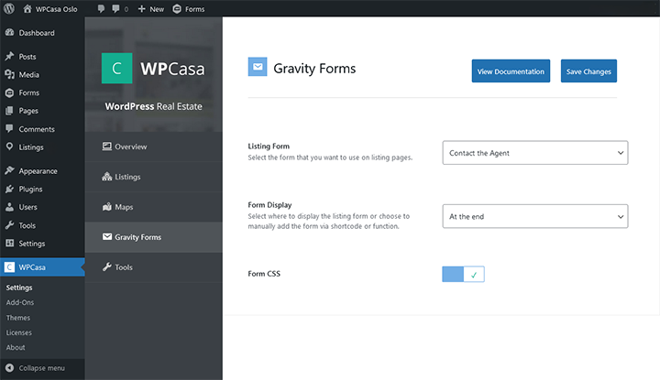Click the Pages icon in the sidebar
660x380 pixels.
point(9,111)
